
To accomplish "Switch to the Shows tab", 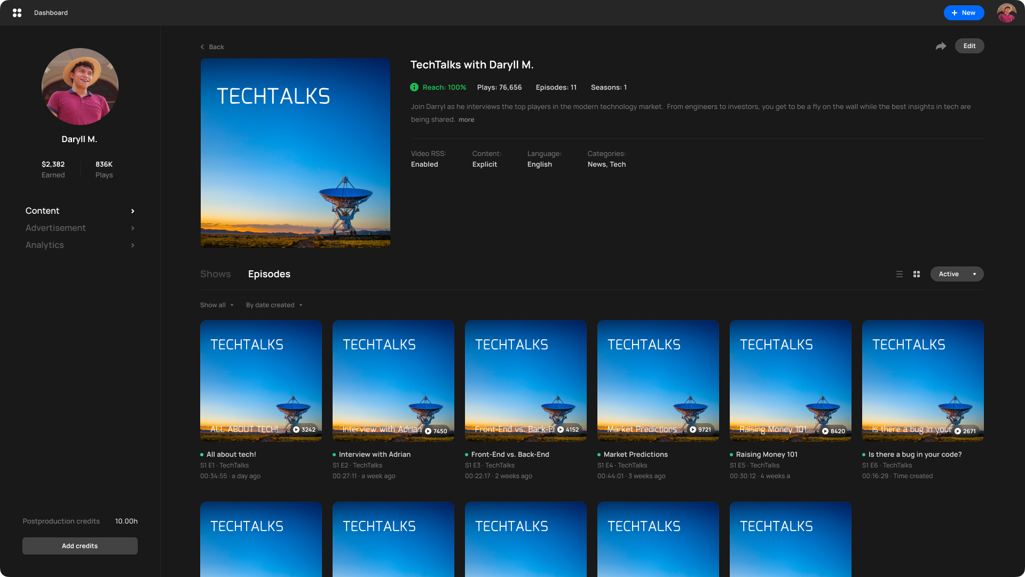I will [x=215, y=274].
